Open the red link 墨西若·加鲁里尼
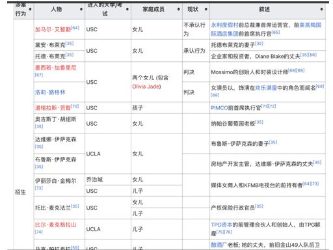 (x=56, y=68)
